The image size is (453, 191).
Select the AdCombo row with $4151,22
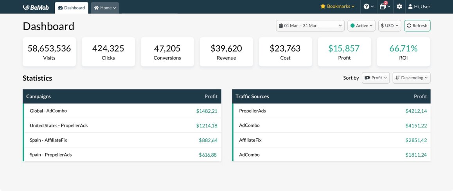tap(331, 125)
